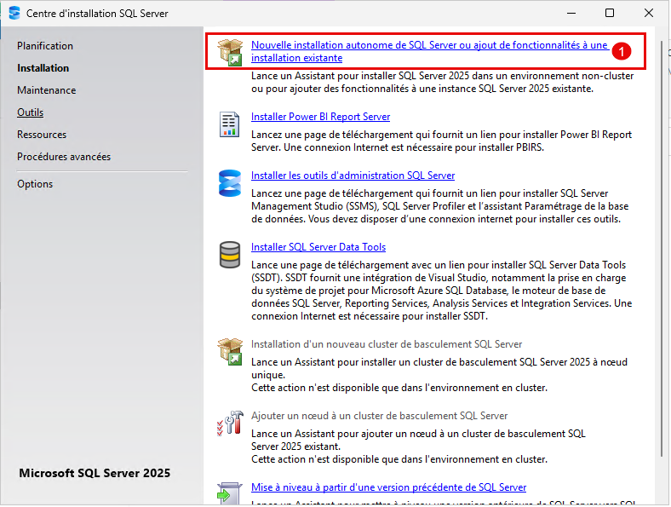Click the SQL Server administration tools icon
Viewport: 671px width, 507px height.
tap(230, 183)
